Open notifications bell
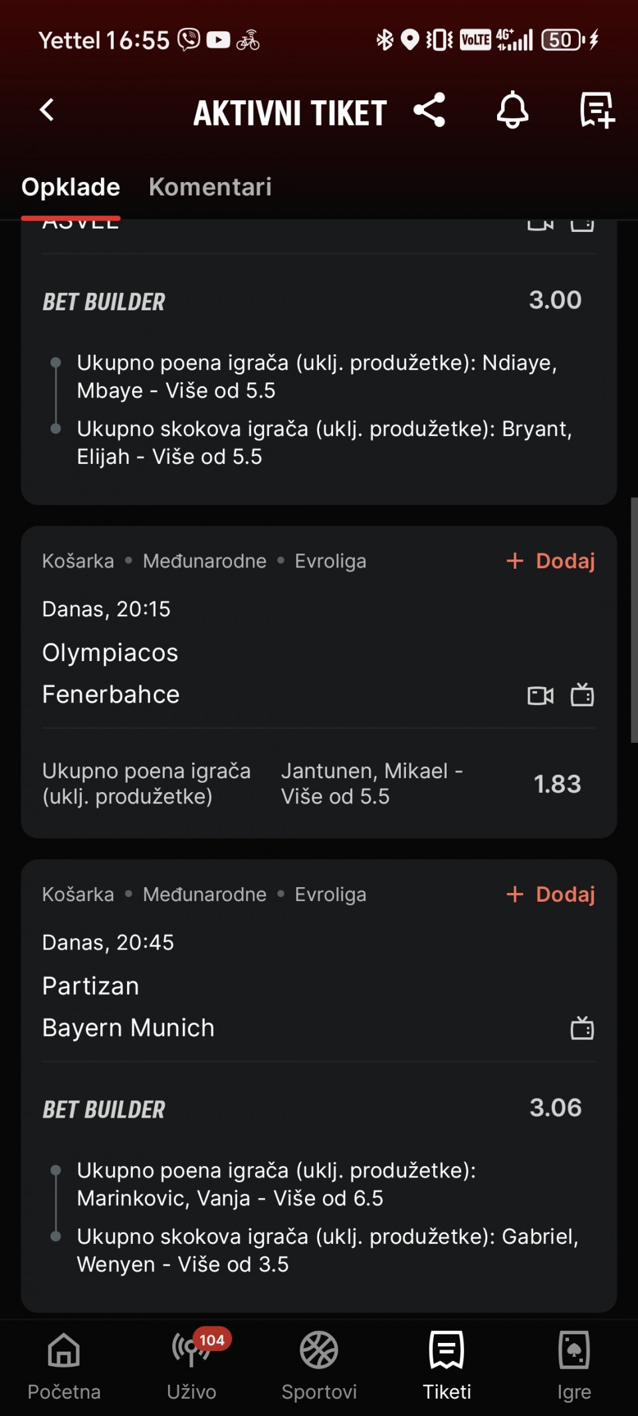Image resolution: width=638 pixels, height=1416 pixels. point(512,110)
